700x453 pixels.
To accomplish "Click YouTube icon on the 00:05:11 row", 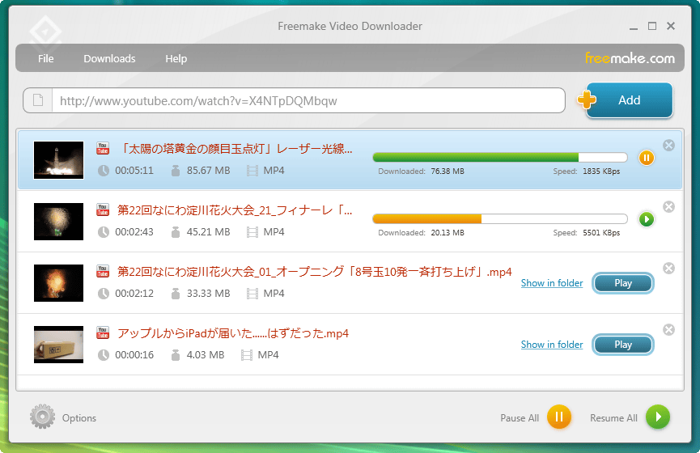I will (103, 148).
